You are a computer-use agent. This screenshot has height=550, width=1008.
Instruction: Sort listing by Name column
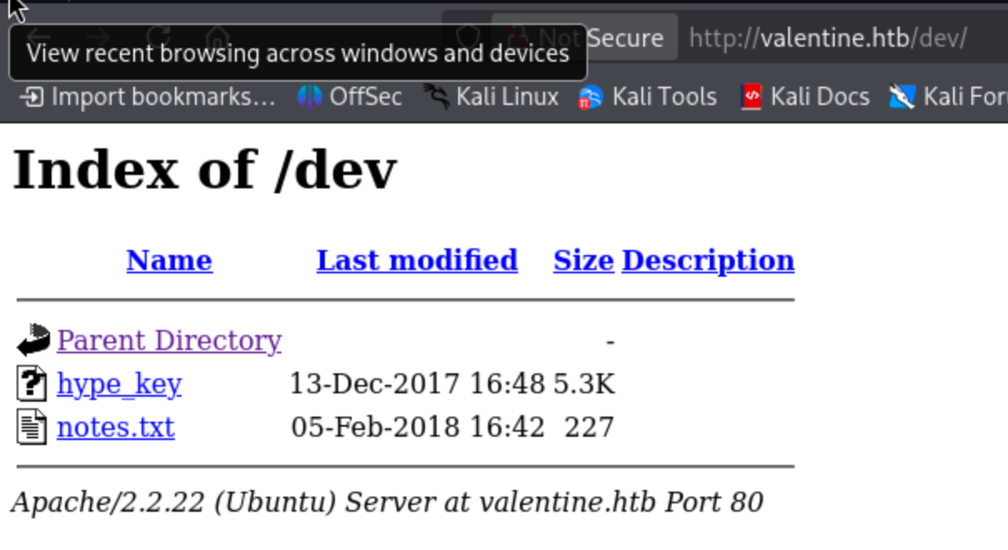tap(169, 260)
